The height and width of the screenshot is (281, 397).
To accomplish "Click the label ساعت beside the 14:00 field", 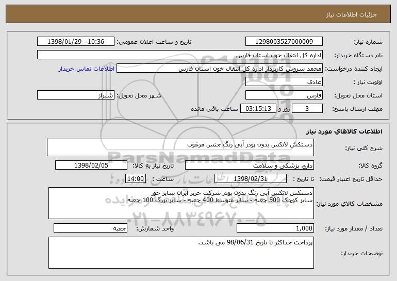I will (163, 179).
